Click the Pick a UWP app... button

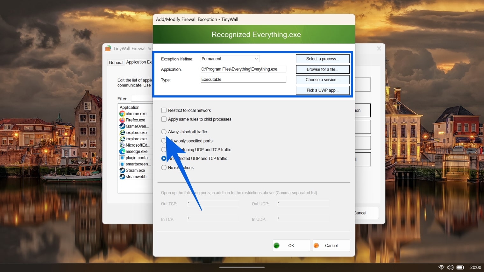click(323, 90)
